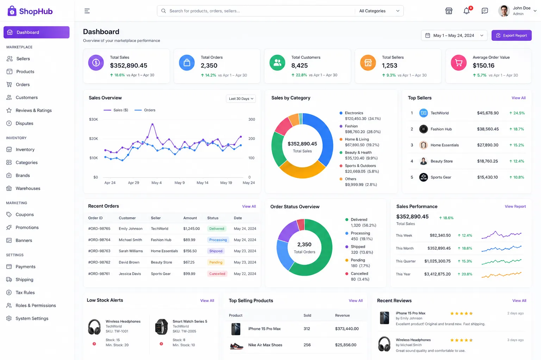Viewport: 541px width, 360px height.
Task: Expand the John Doe account menu chevron
Action: point(535,11)
